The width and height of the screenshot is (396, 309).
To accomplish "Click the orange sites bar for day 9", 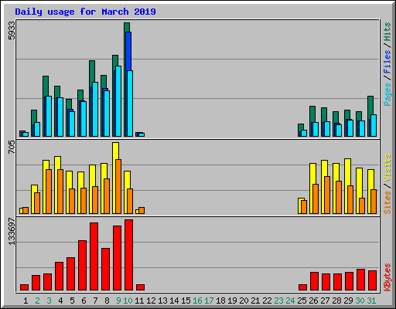I will tap(118, 186).
